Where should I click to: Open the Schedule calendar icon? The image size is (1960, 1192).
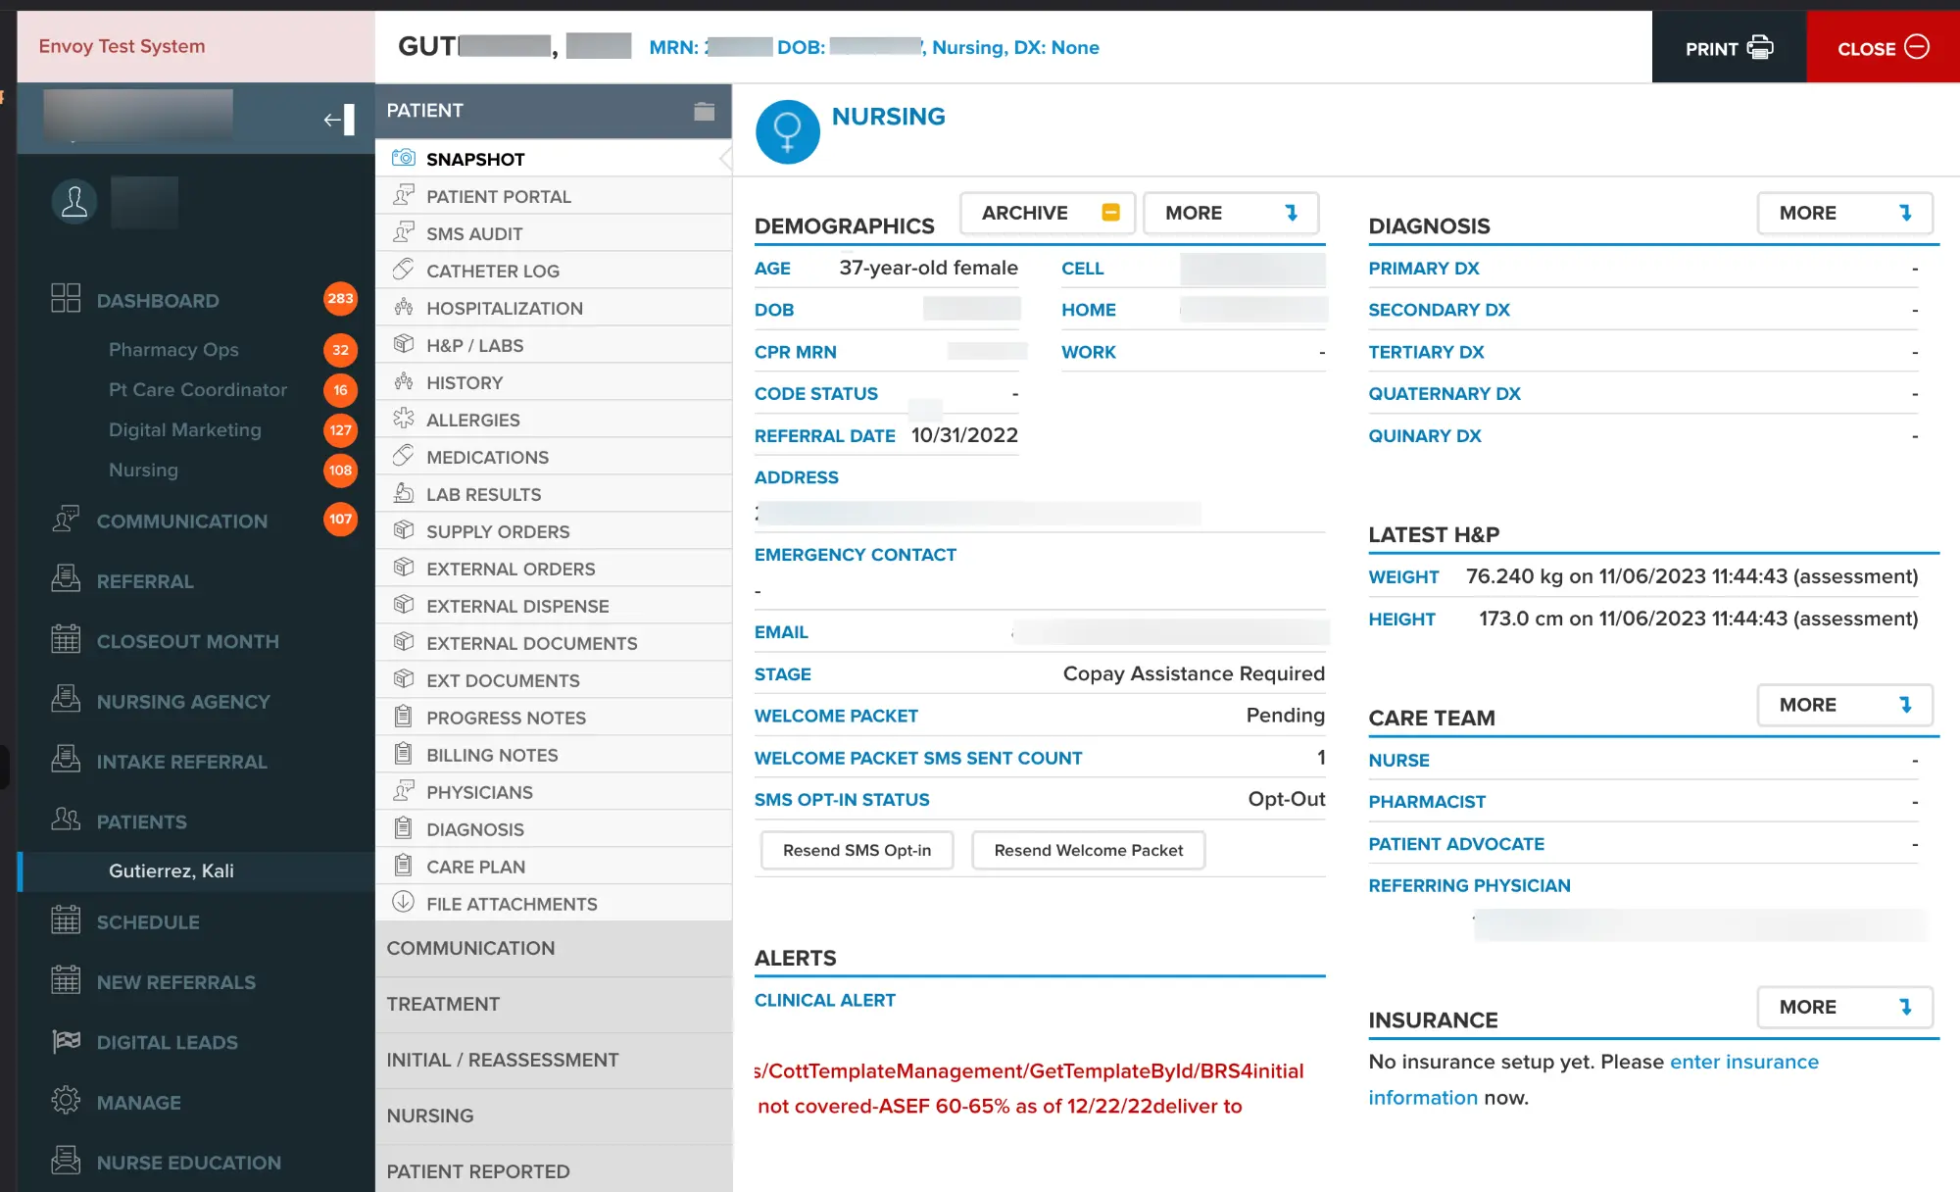[x=66, y=921]
